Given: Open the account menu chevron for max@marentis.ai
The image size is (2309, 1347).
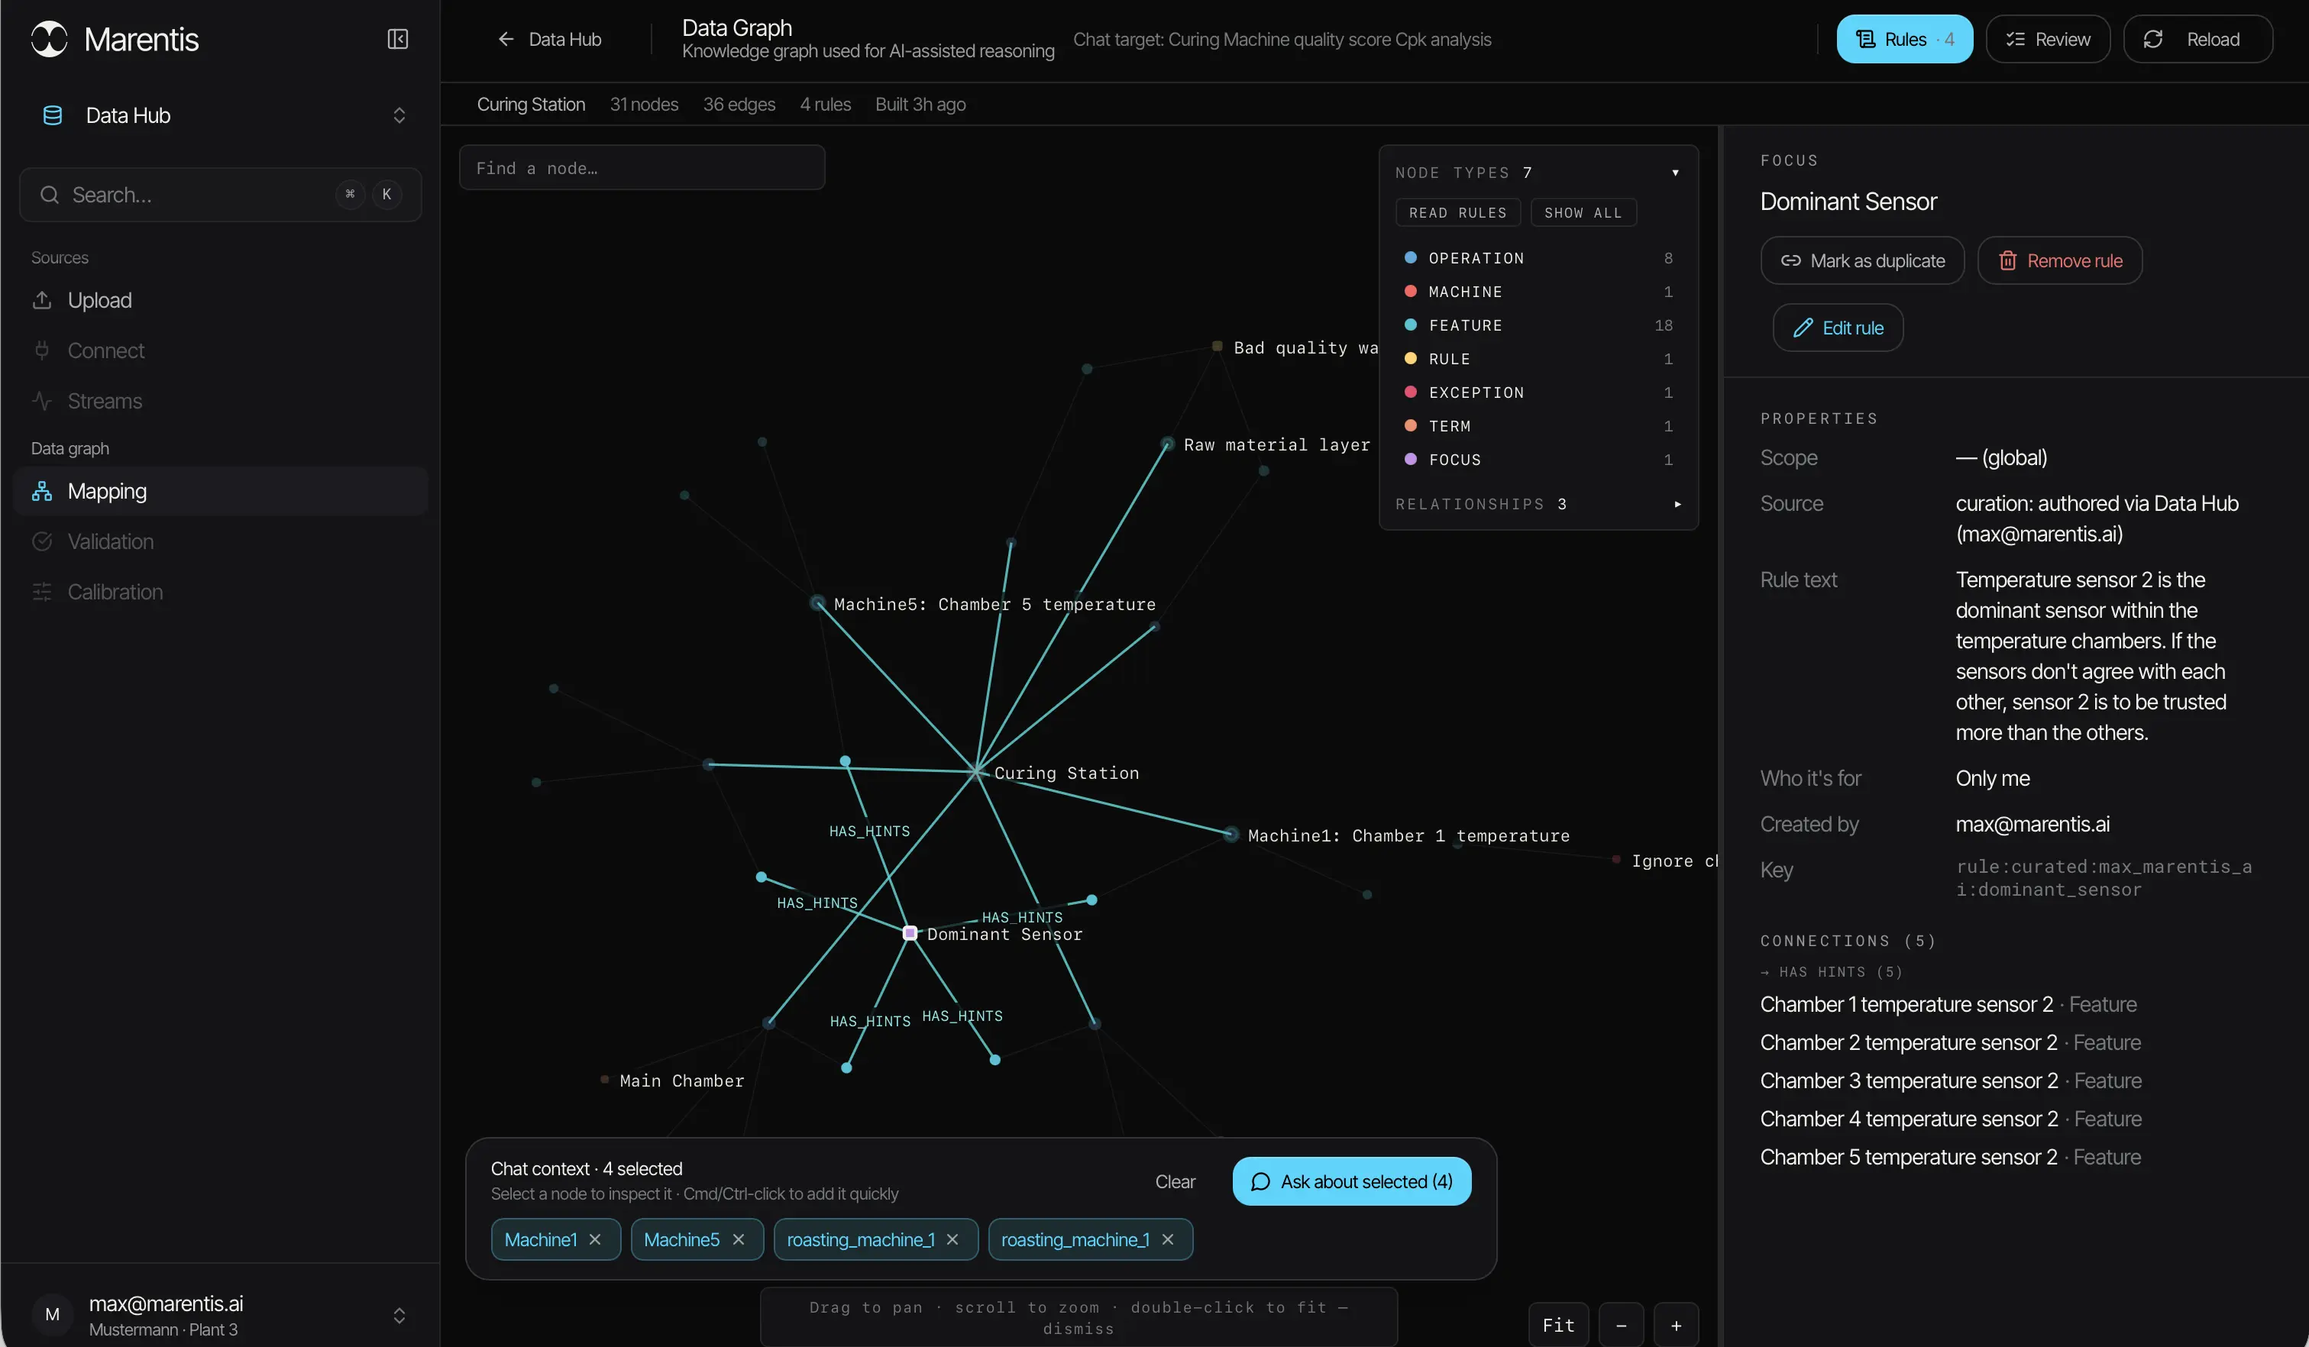Looking at the screenshot, I should pos(399,1316).
